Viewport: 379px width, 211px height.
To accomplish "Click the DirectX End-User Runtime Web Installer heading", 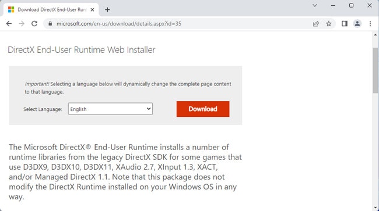I will tap(82, 50).
